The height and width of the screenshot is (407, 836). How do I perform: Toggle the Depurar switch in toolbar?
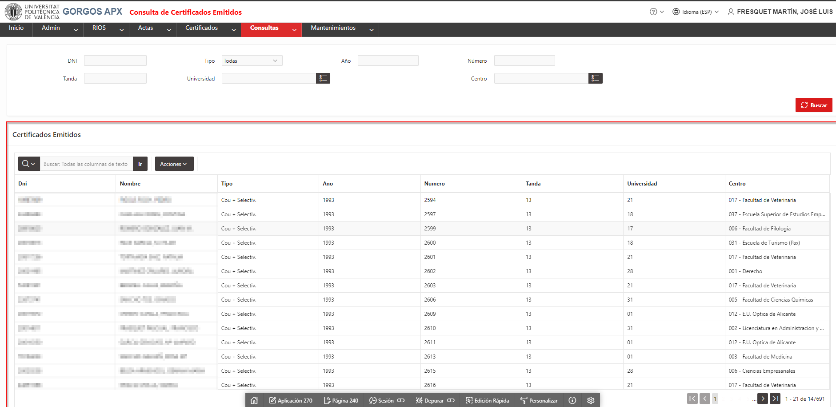click(451, 400)
